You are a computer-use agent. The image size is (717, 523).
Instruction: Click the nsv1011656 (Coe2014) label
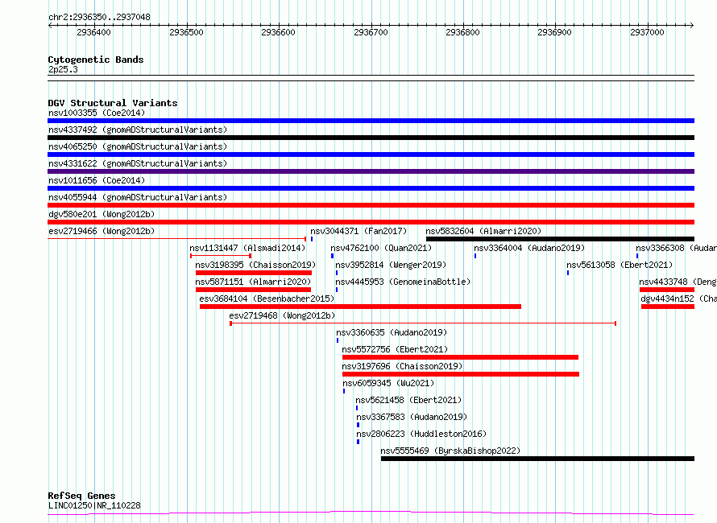point(97,180)
